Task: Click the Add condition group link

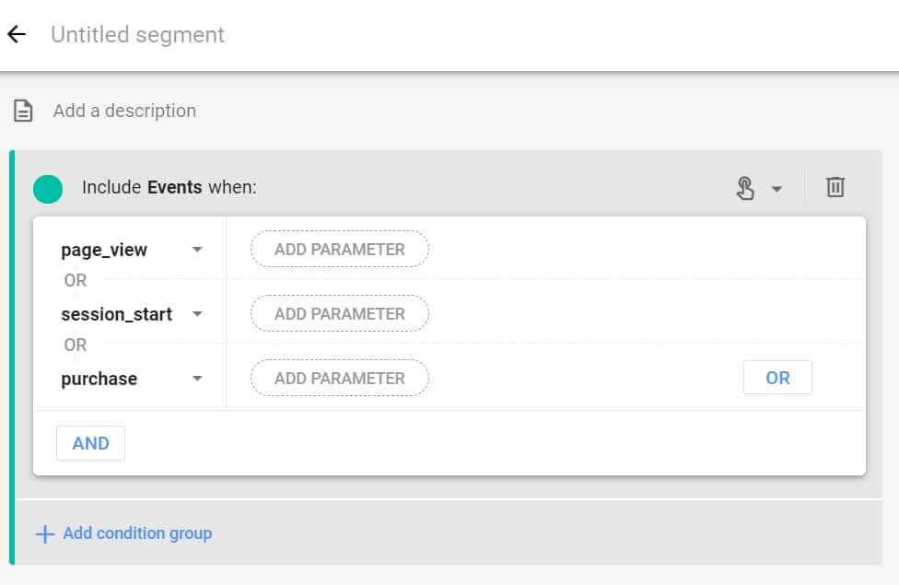Action: pos(137,533)
